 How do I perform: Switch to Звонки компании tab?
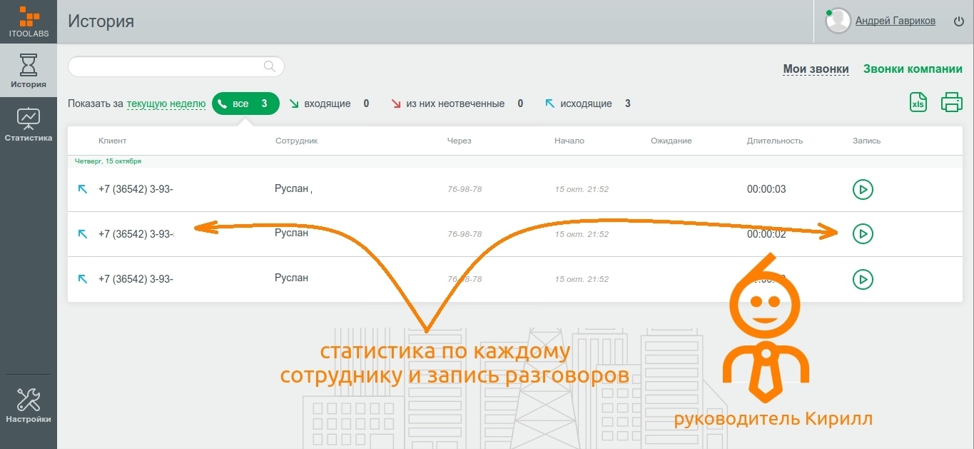[913, 69]
